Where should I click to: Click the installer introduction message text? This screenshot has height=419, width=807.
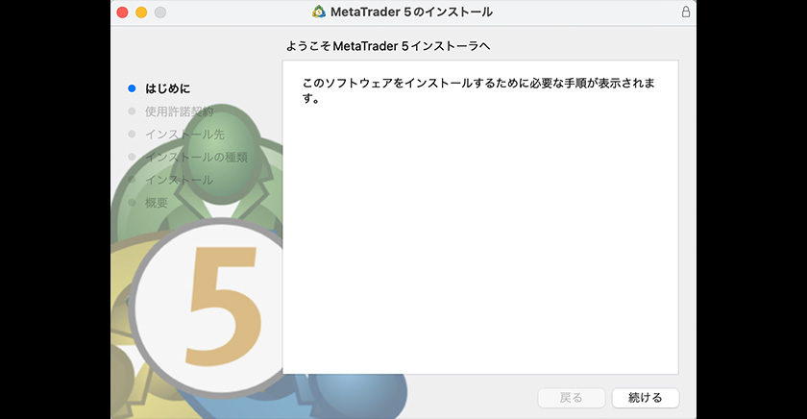[478, 90]
